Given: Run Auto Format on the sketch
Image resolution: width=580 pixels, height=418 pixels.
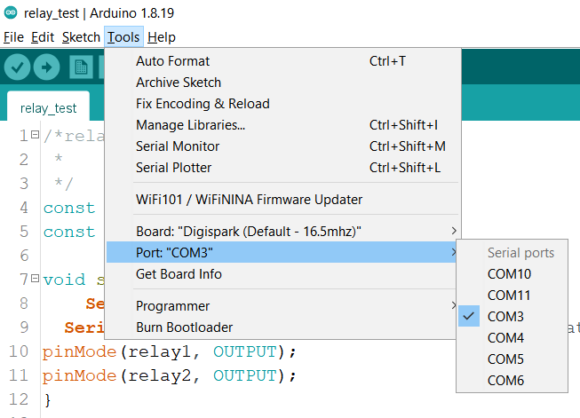Looking at the screenshot, I should click(x=172, y=61).
